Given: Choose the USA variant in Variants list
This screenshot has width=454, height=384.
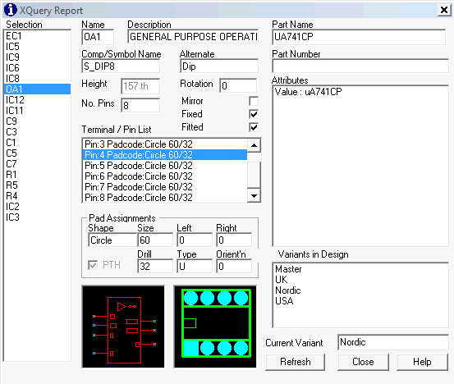Looking at the screenshot, I should [284, 301].
